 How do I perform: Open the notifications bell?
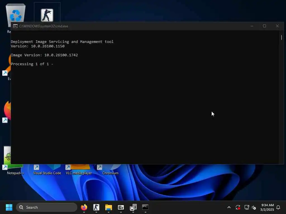pos(278,207)
